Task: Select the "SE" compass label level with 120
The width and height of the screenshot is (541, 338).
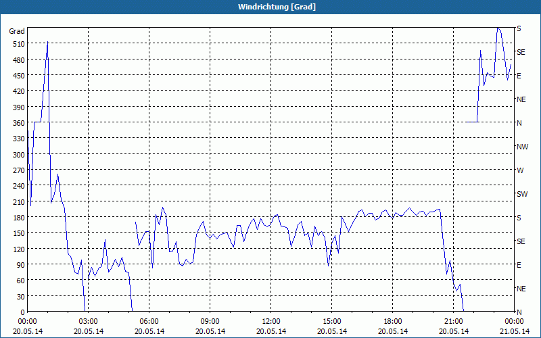Action: 521,241
